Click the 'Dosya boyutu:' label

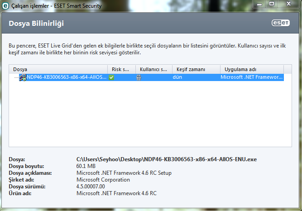[x=26, y=166]
